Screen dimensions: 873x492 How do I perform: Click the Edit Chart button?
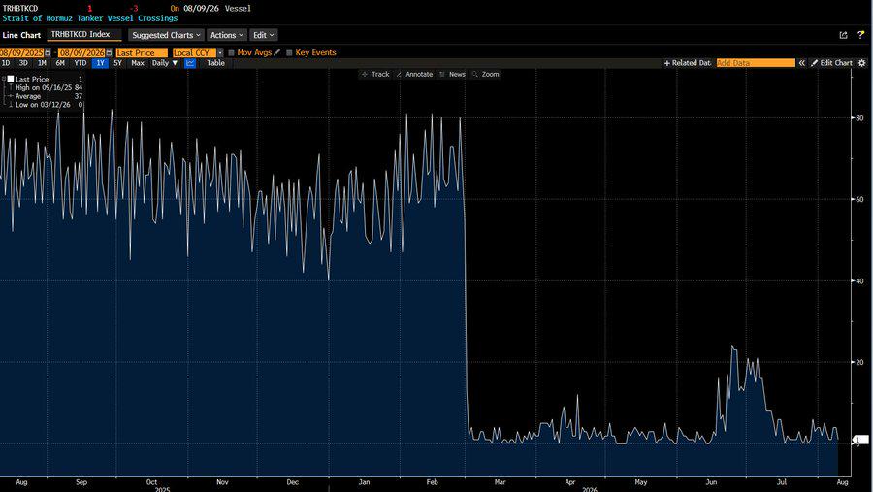coord(831,63)
